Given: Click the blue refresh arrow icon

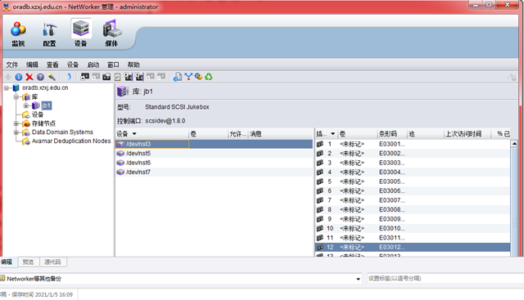Looking at the screenshot, I should coord(68,77).
